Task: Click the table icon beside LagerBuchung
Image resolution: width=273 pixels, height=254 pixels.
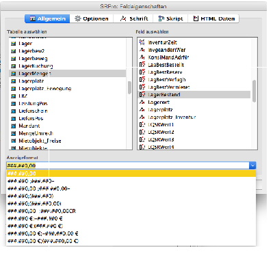Action: click(x=14, y=66)
